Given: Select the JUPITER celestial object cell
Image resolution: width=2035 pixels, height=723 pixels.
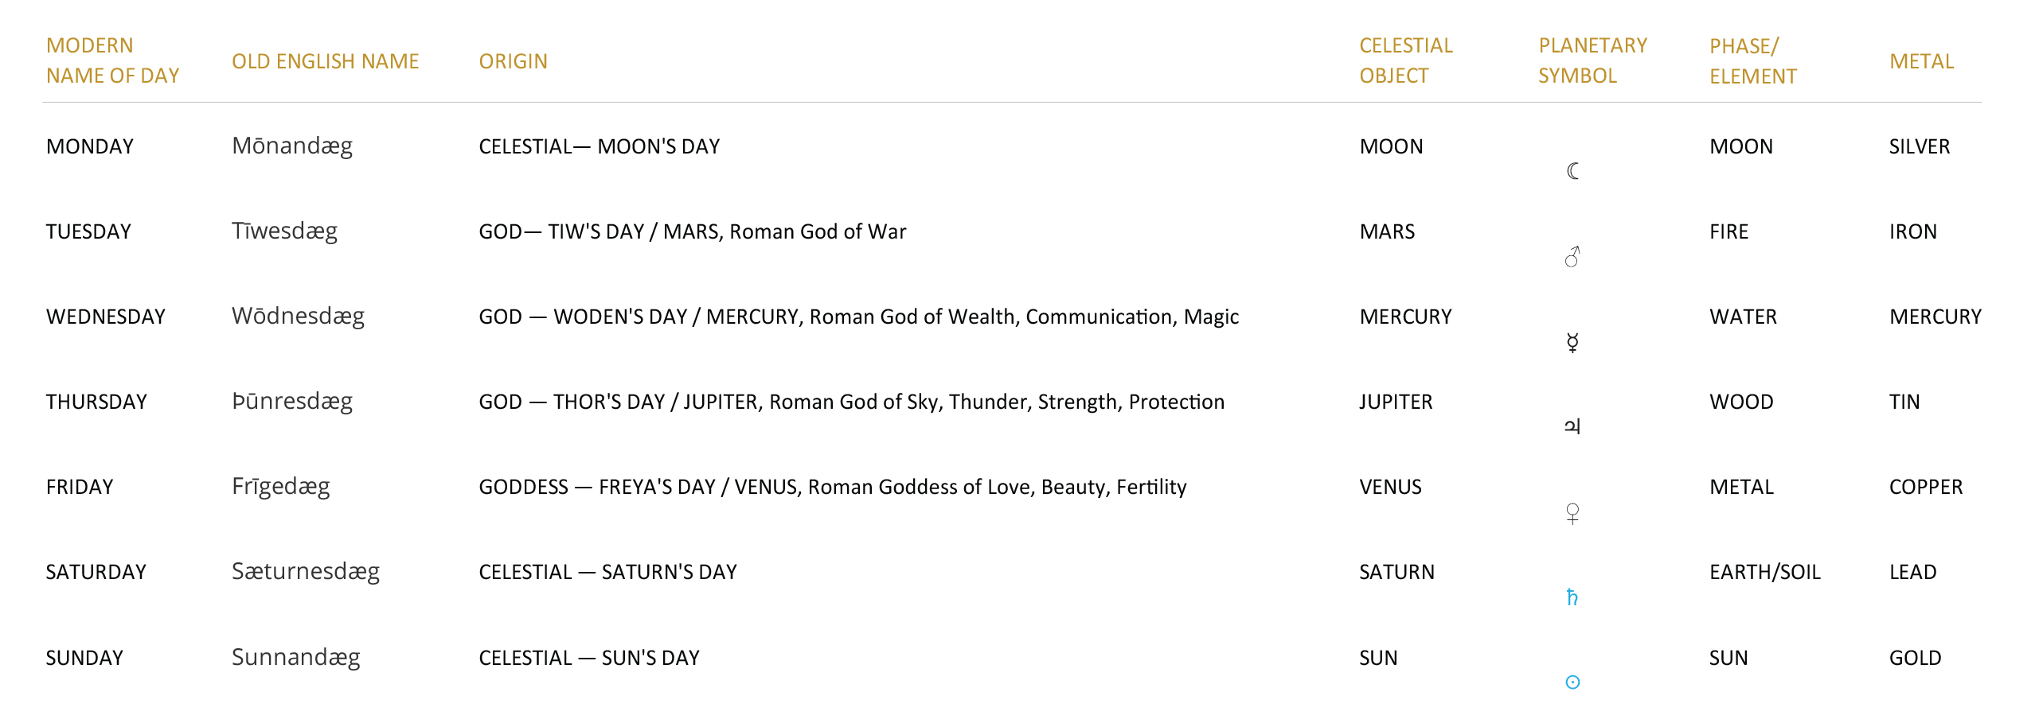Looking at the screenshot, I should pyautogui.click(x=1396, y=402).
